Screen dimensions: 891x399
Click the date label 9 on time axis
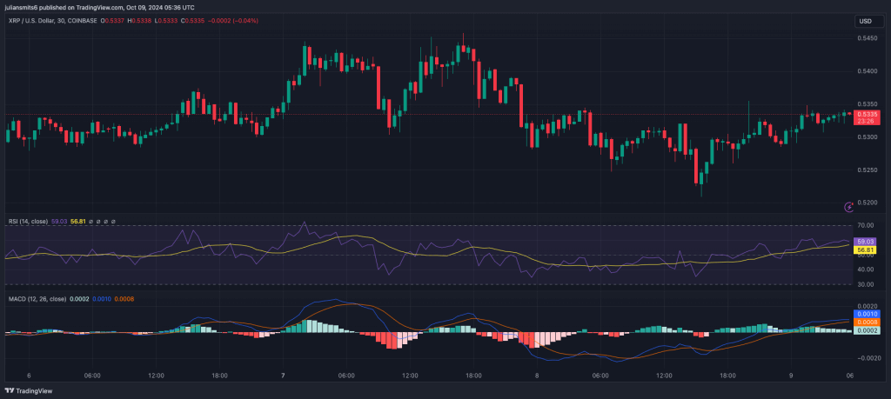[791, 376]
